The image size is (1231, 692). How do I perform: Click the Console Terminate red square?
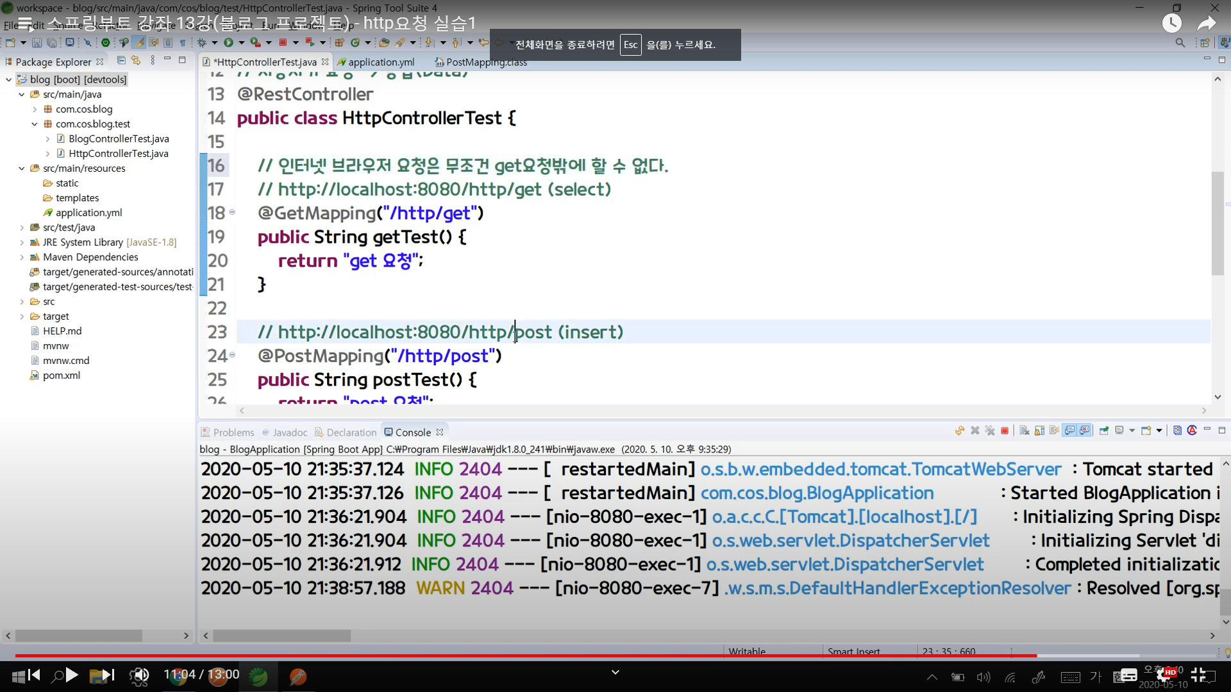[1005, 431]
